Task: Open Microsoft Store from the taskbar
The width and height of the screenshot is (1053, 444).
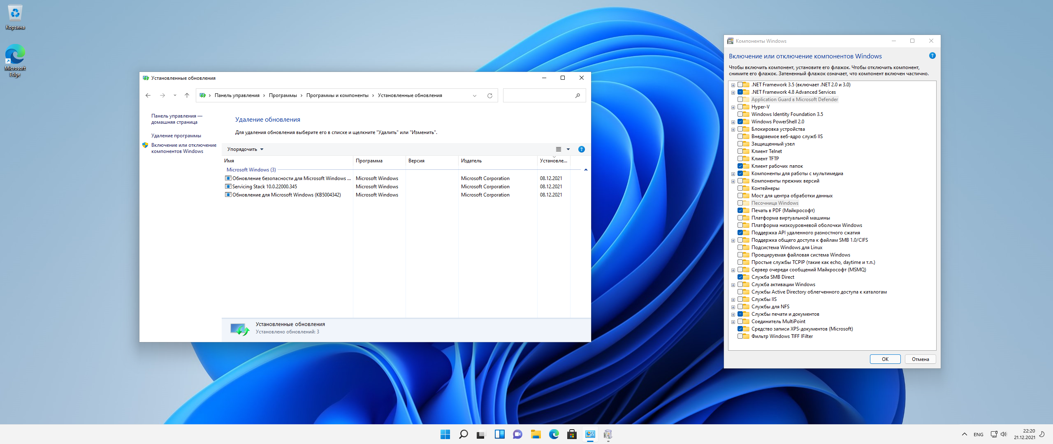Action: tap(572, 434)
